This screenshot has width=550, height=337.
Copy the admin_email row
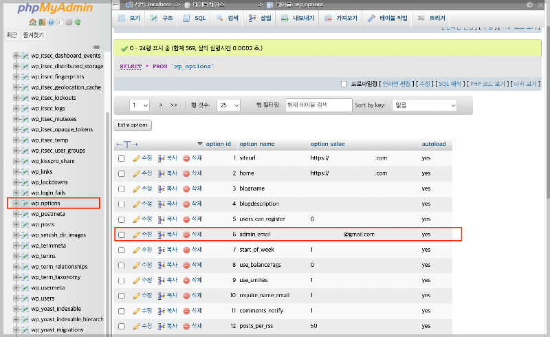click(x=168, y=235)
